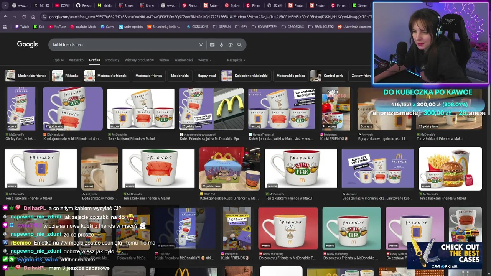Screen dimensions: 491x276
Task: Open the HorecaTrends.pl mugs image
Action: click(282, 109)
